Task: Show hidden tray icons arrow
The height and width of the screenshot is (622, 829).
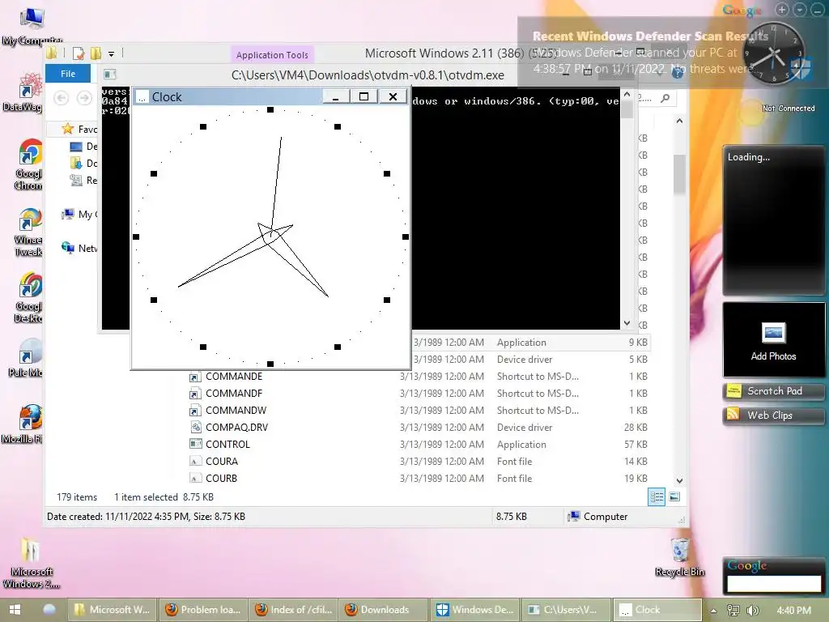Action: coord(713,611)
